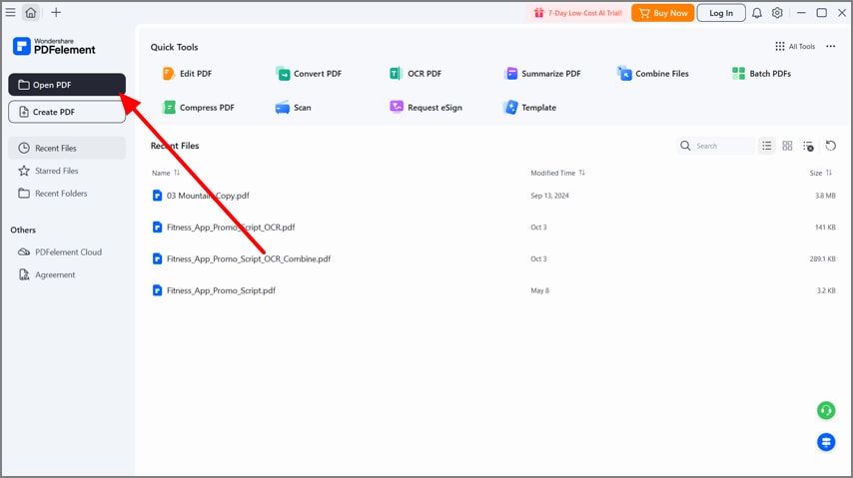
Task: Select Recent Folders in sidebar
Action: pos(67,193)
